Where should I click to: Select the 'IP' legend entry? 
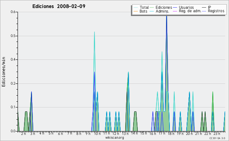pyautogui.click(x=206, y=7)
